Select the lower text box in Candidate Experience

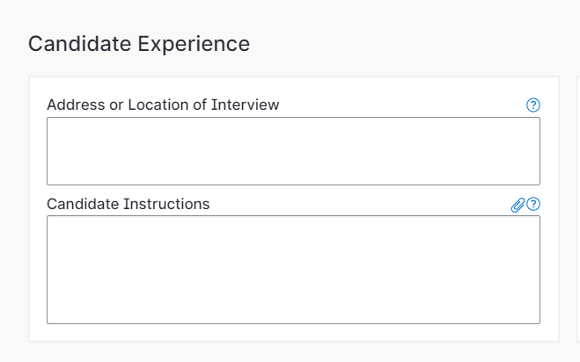click(293, 270)
